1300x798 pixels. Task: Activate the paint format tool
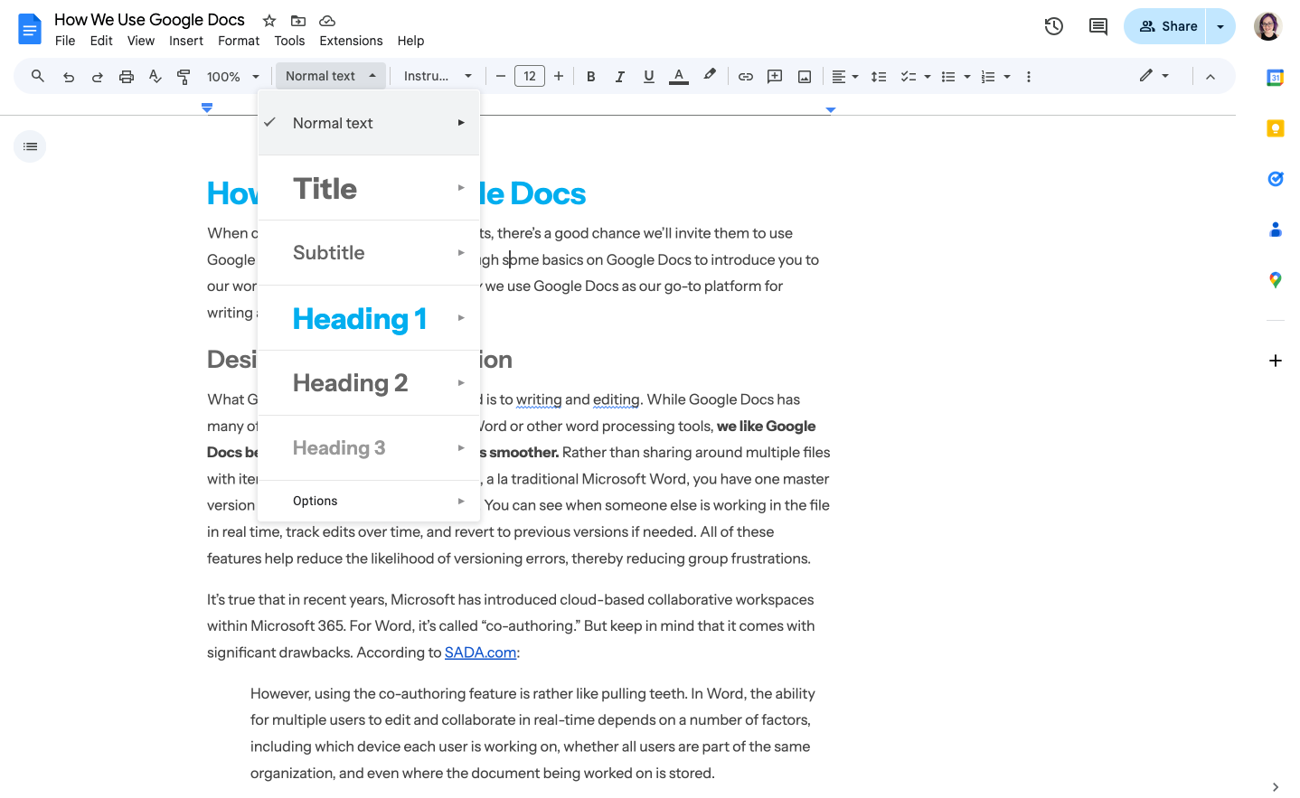click(x=184, y=77)
